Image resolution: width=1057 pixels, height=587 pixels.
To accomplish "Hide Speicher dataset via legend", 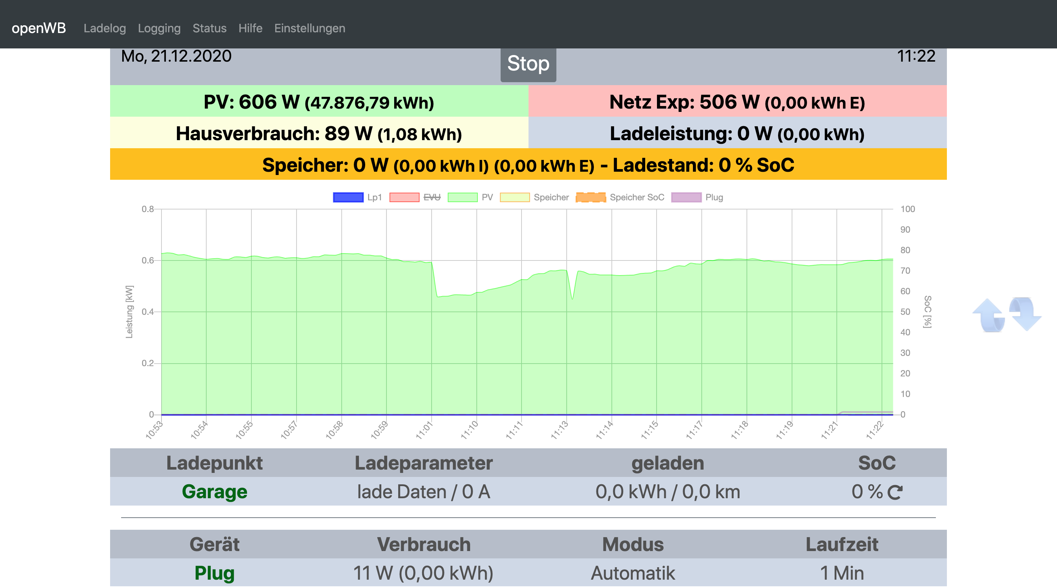I will [551, 197].
